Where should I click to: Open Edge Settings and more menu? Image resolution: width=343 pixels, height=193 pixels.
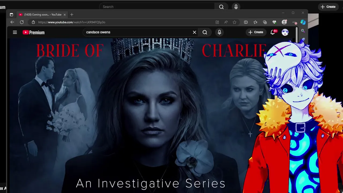pos(294,22)
